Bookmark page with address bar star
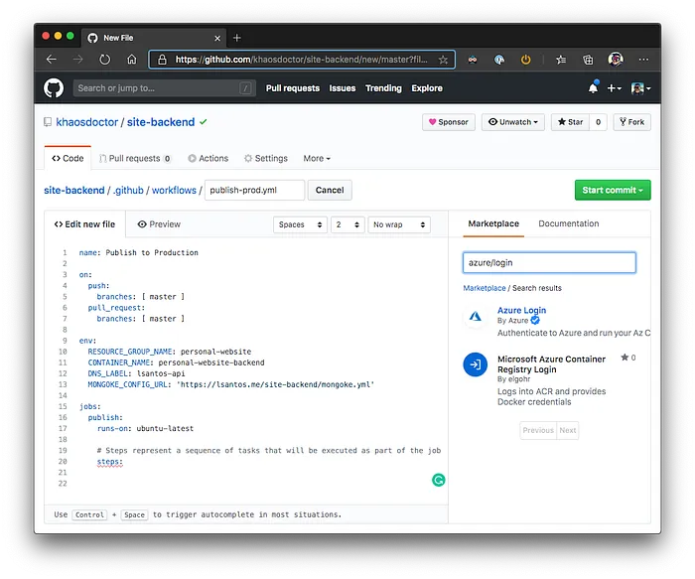The image size is (695, 579). click(x=443, y=60)
